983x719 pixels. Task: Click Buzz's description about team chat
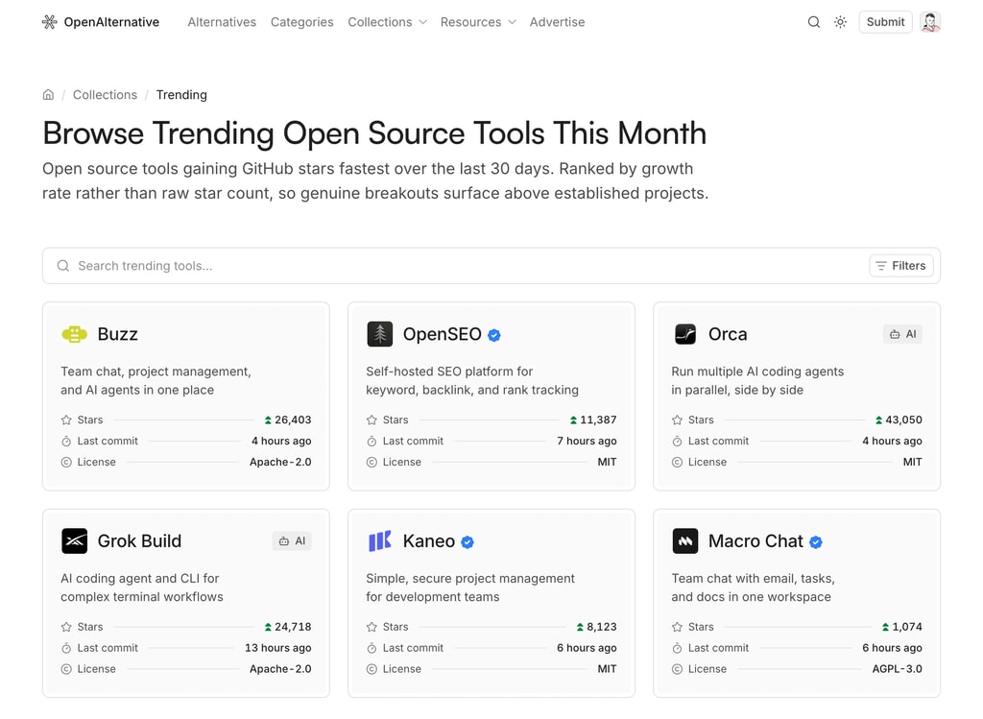click(x=156, y=380)
